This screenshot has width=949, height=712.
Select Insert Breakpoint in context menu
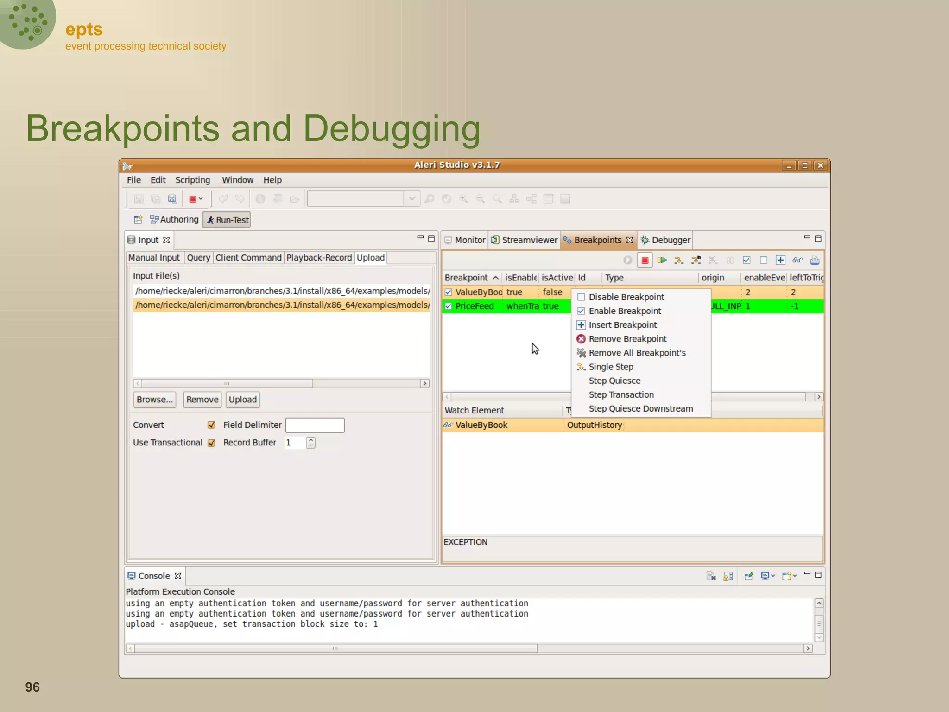click(x=641, y=325)
